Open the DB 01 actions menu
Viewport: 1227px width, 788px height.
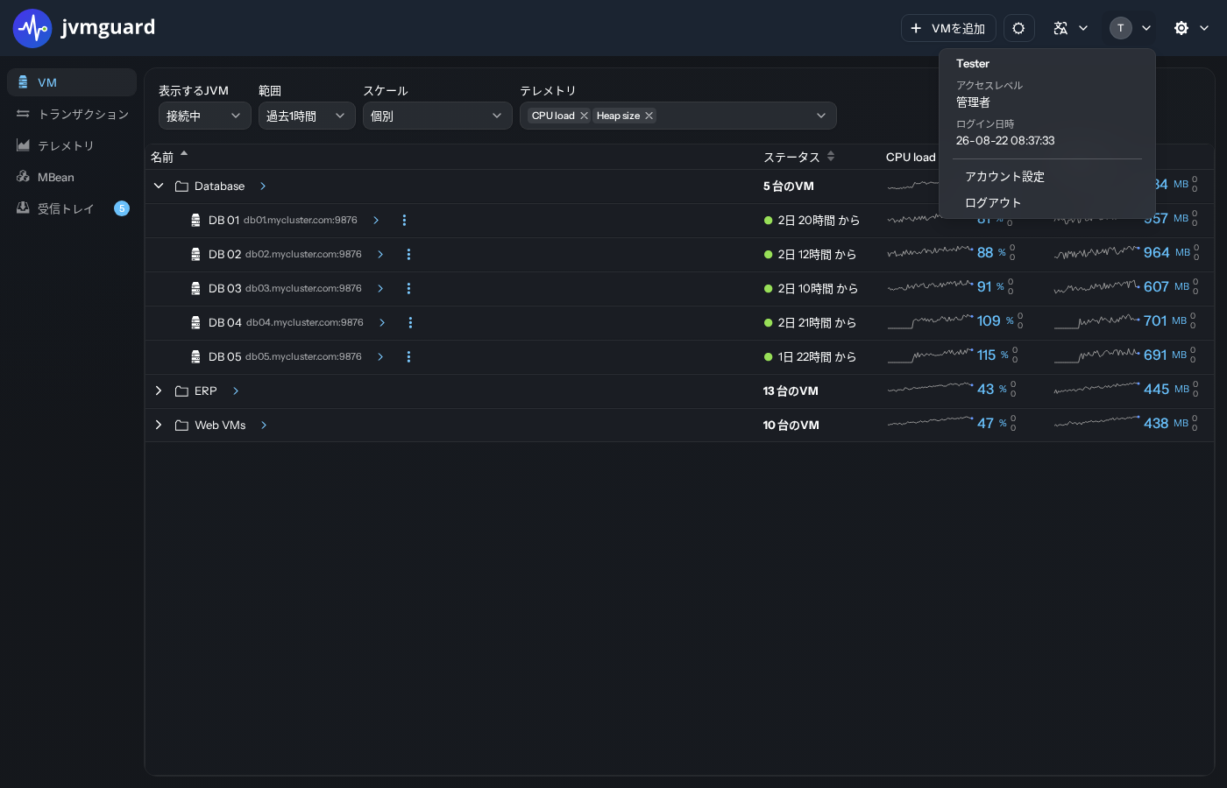point(404,221)
